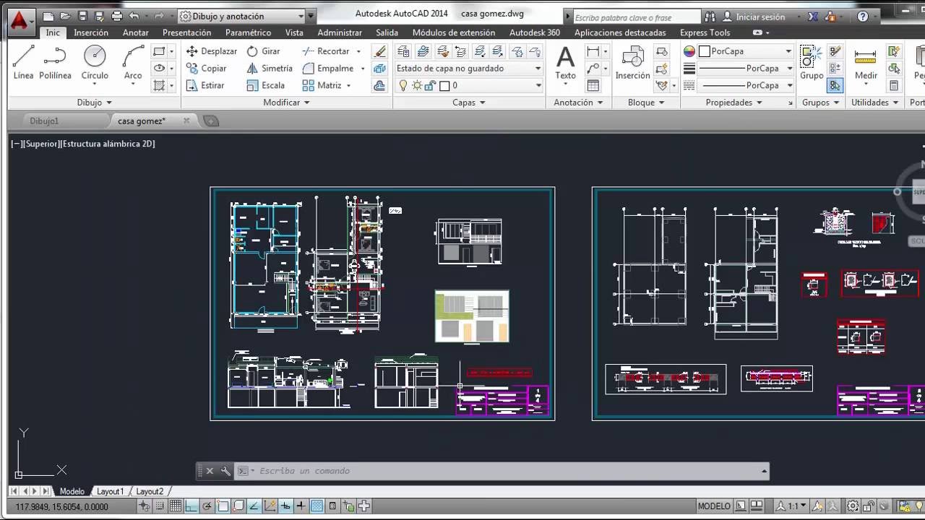
Task: Click the Undo arrow
Action: point(134,16)
